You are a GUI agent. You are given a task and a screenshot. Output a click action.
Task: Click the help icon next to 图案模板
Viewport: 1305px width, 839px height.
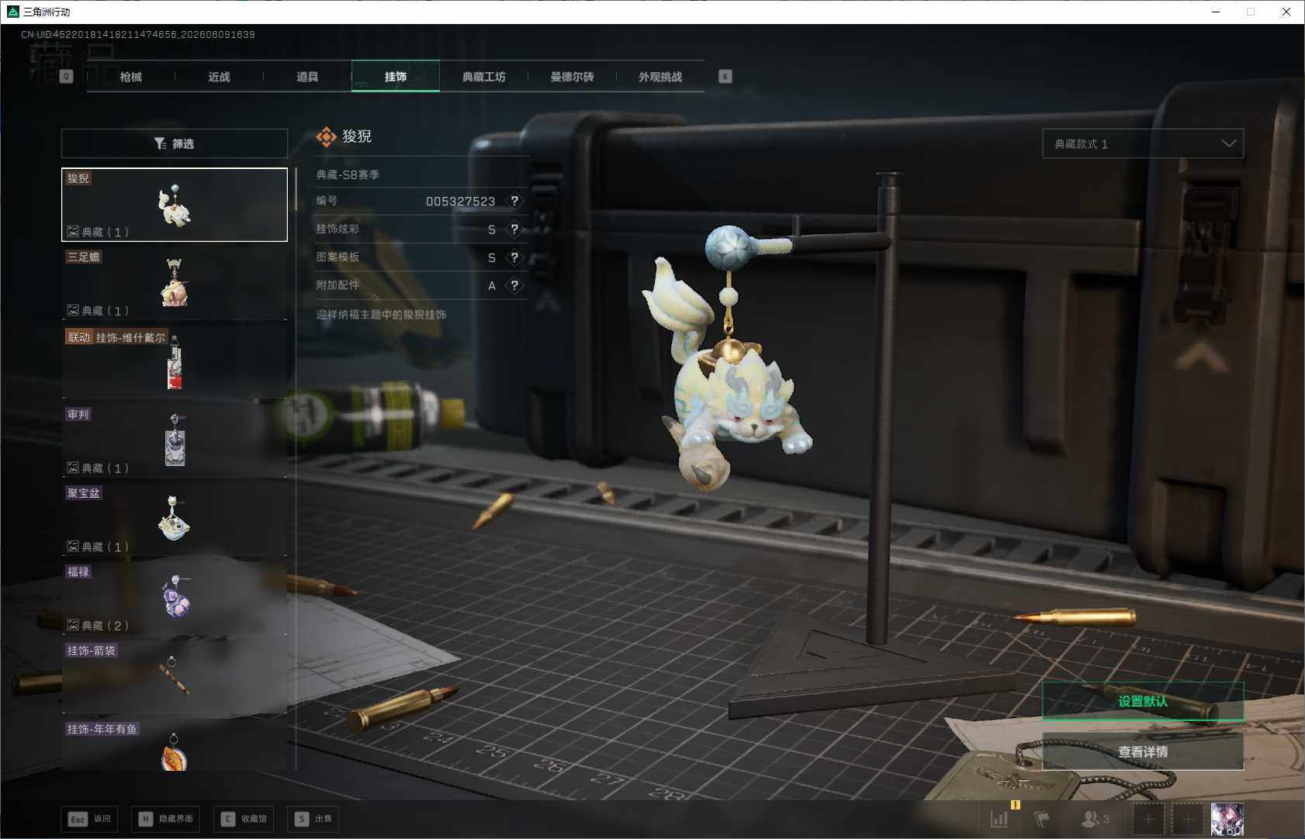coord(514,257)
